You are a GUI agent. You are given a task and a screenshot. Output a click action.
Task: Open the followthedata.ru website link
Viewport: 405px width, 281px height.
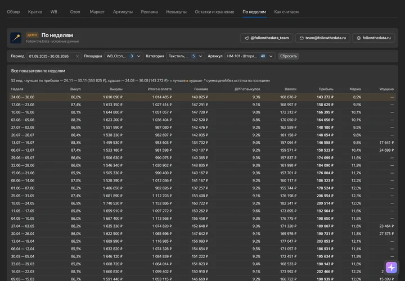[x=373, y=38]
